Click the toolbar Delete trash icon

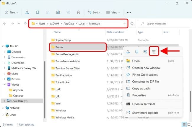(78, 12)
